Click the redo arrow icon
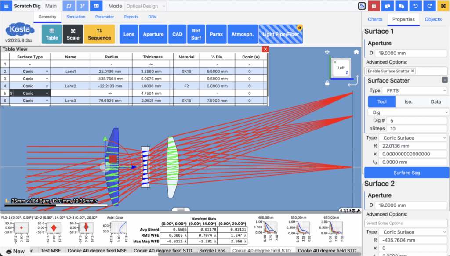Viewport: 450px width, 256px height. (430, 6)
